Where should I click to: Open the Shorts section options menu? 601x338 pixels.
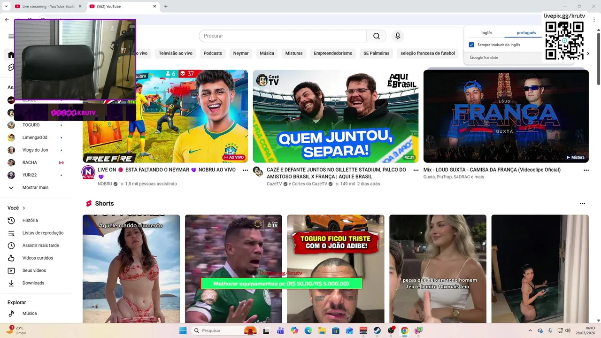582,203
